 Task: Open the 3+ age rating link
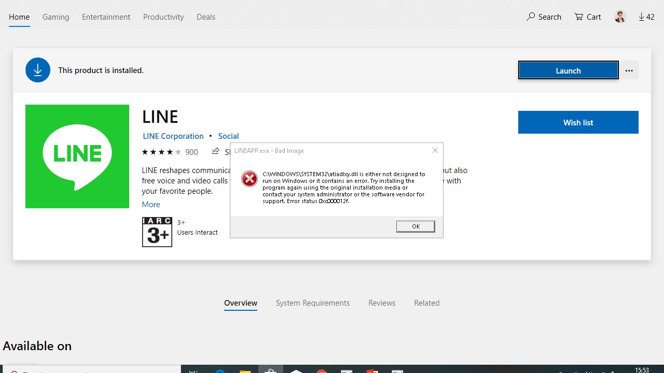coord(181,222)
